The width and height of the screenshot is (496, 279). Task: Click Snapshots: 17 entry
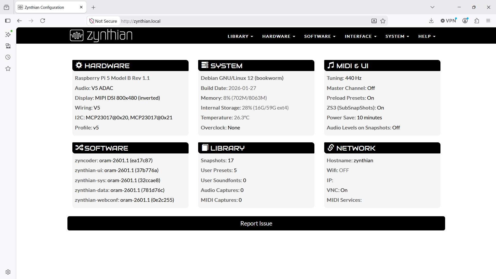click(x=217, y=160)
